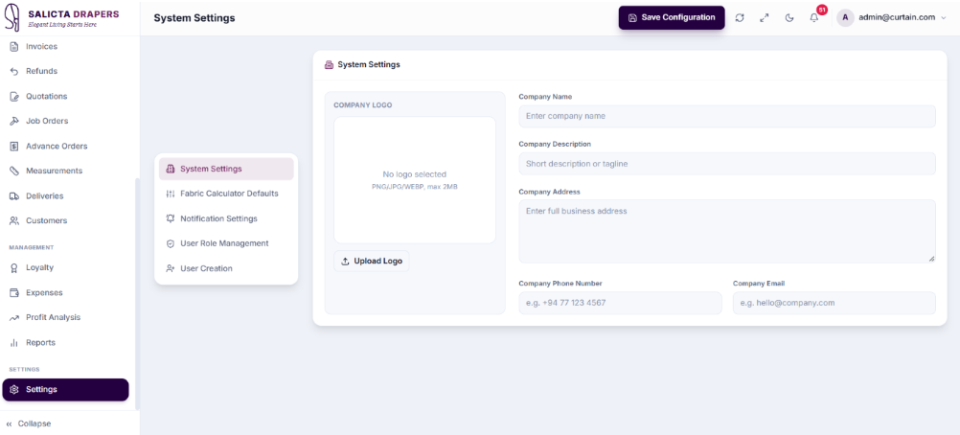The width and height of the screenshot is (960, 435).
Task: Click the Invoices sidebar icon
Action: tap(14, 47)
